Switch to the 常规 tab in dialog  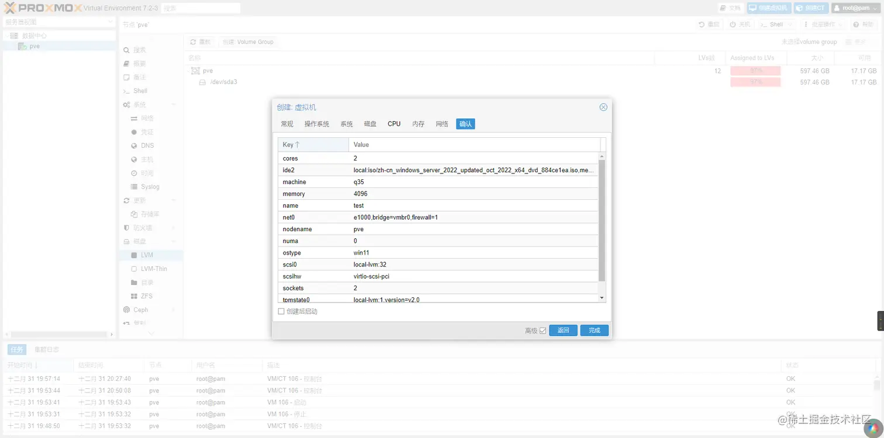[287, 124]
